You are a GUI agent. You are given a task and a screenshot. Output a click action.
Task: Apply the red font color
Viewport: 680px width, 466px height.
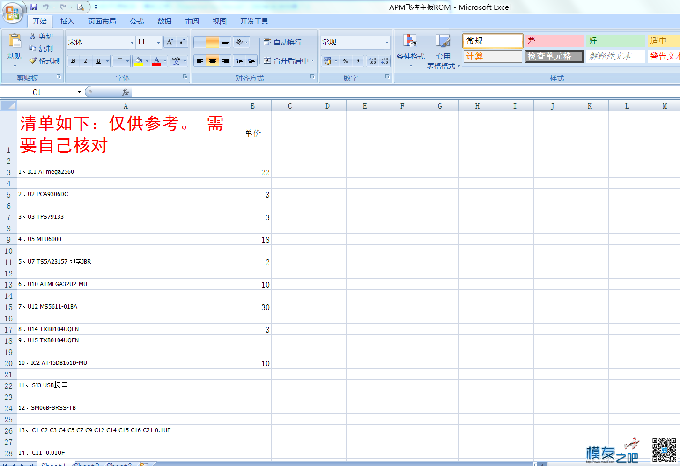tap(156, 61)
